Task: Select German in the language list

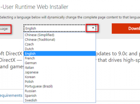Action: click(60, 63)
